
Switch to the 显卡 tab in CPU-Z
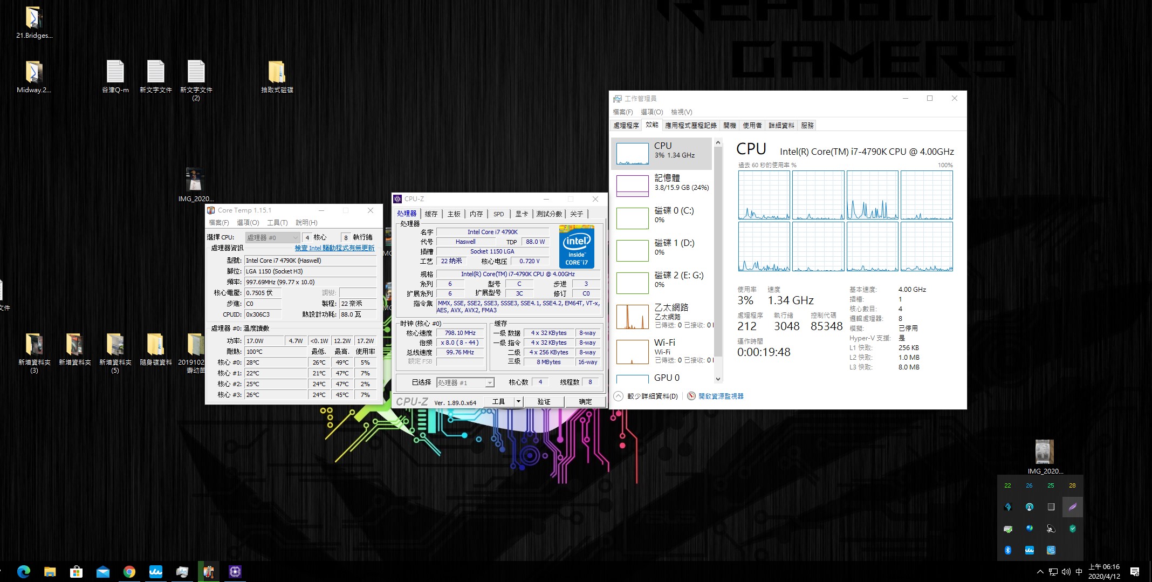[522, 214]
